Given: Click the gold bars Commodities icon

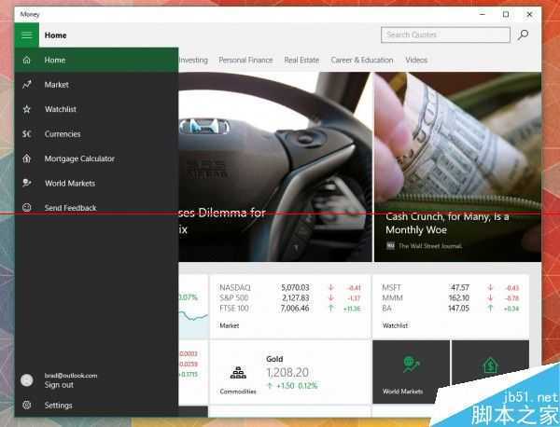Looking at the screenshot, I should click(238, 373).
